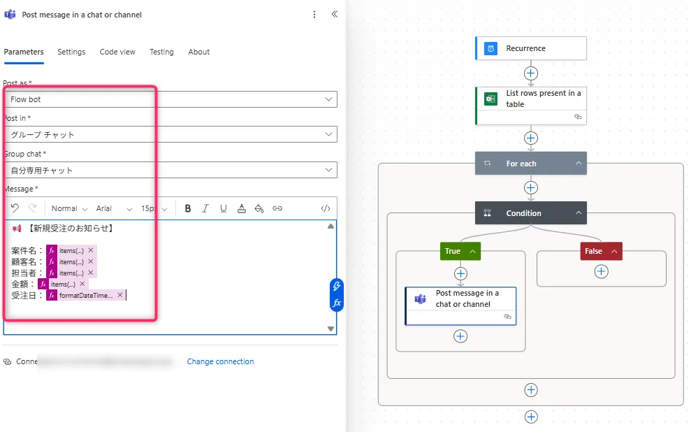The image size is (698, 432).
Task: Collapse the For each loop
Action: tap(579, 164)
